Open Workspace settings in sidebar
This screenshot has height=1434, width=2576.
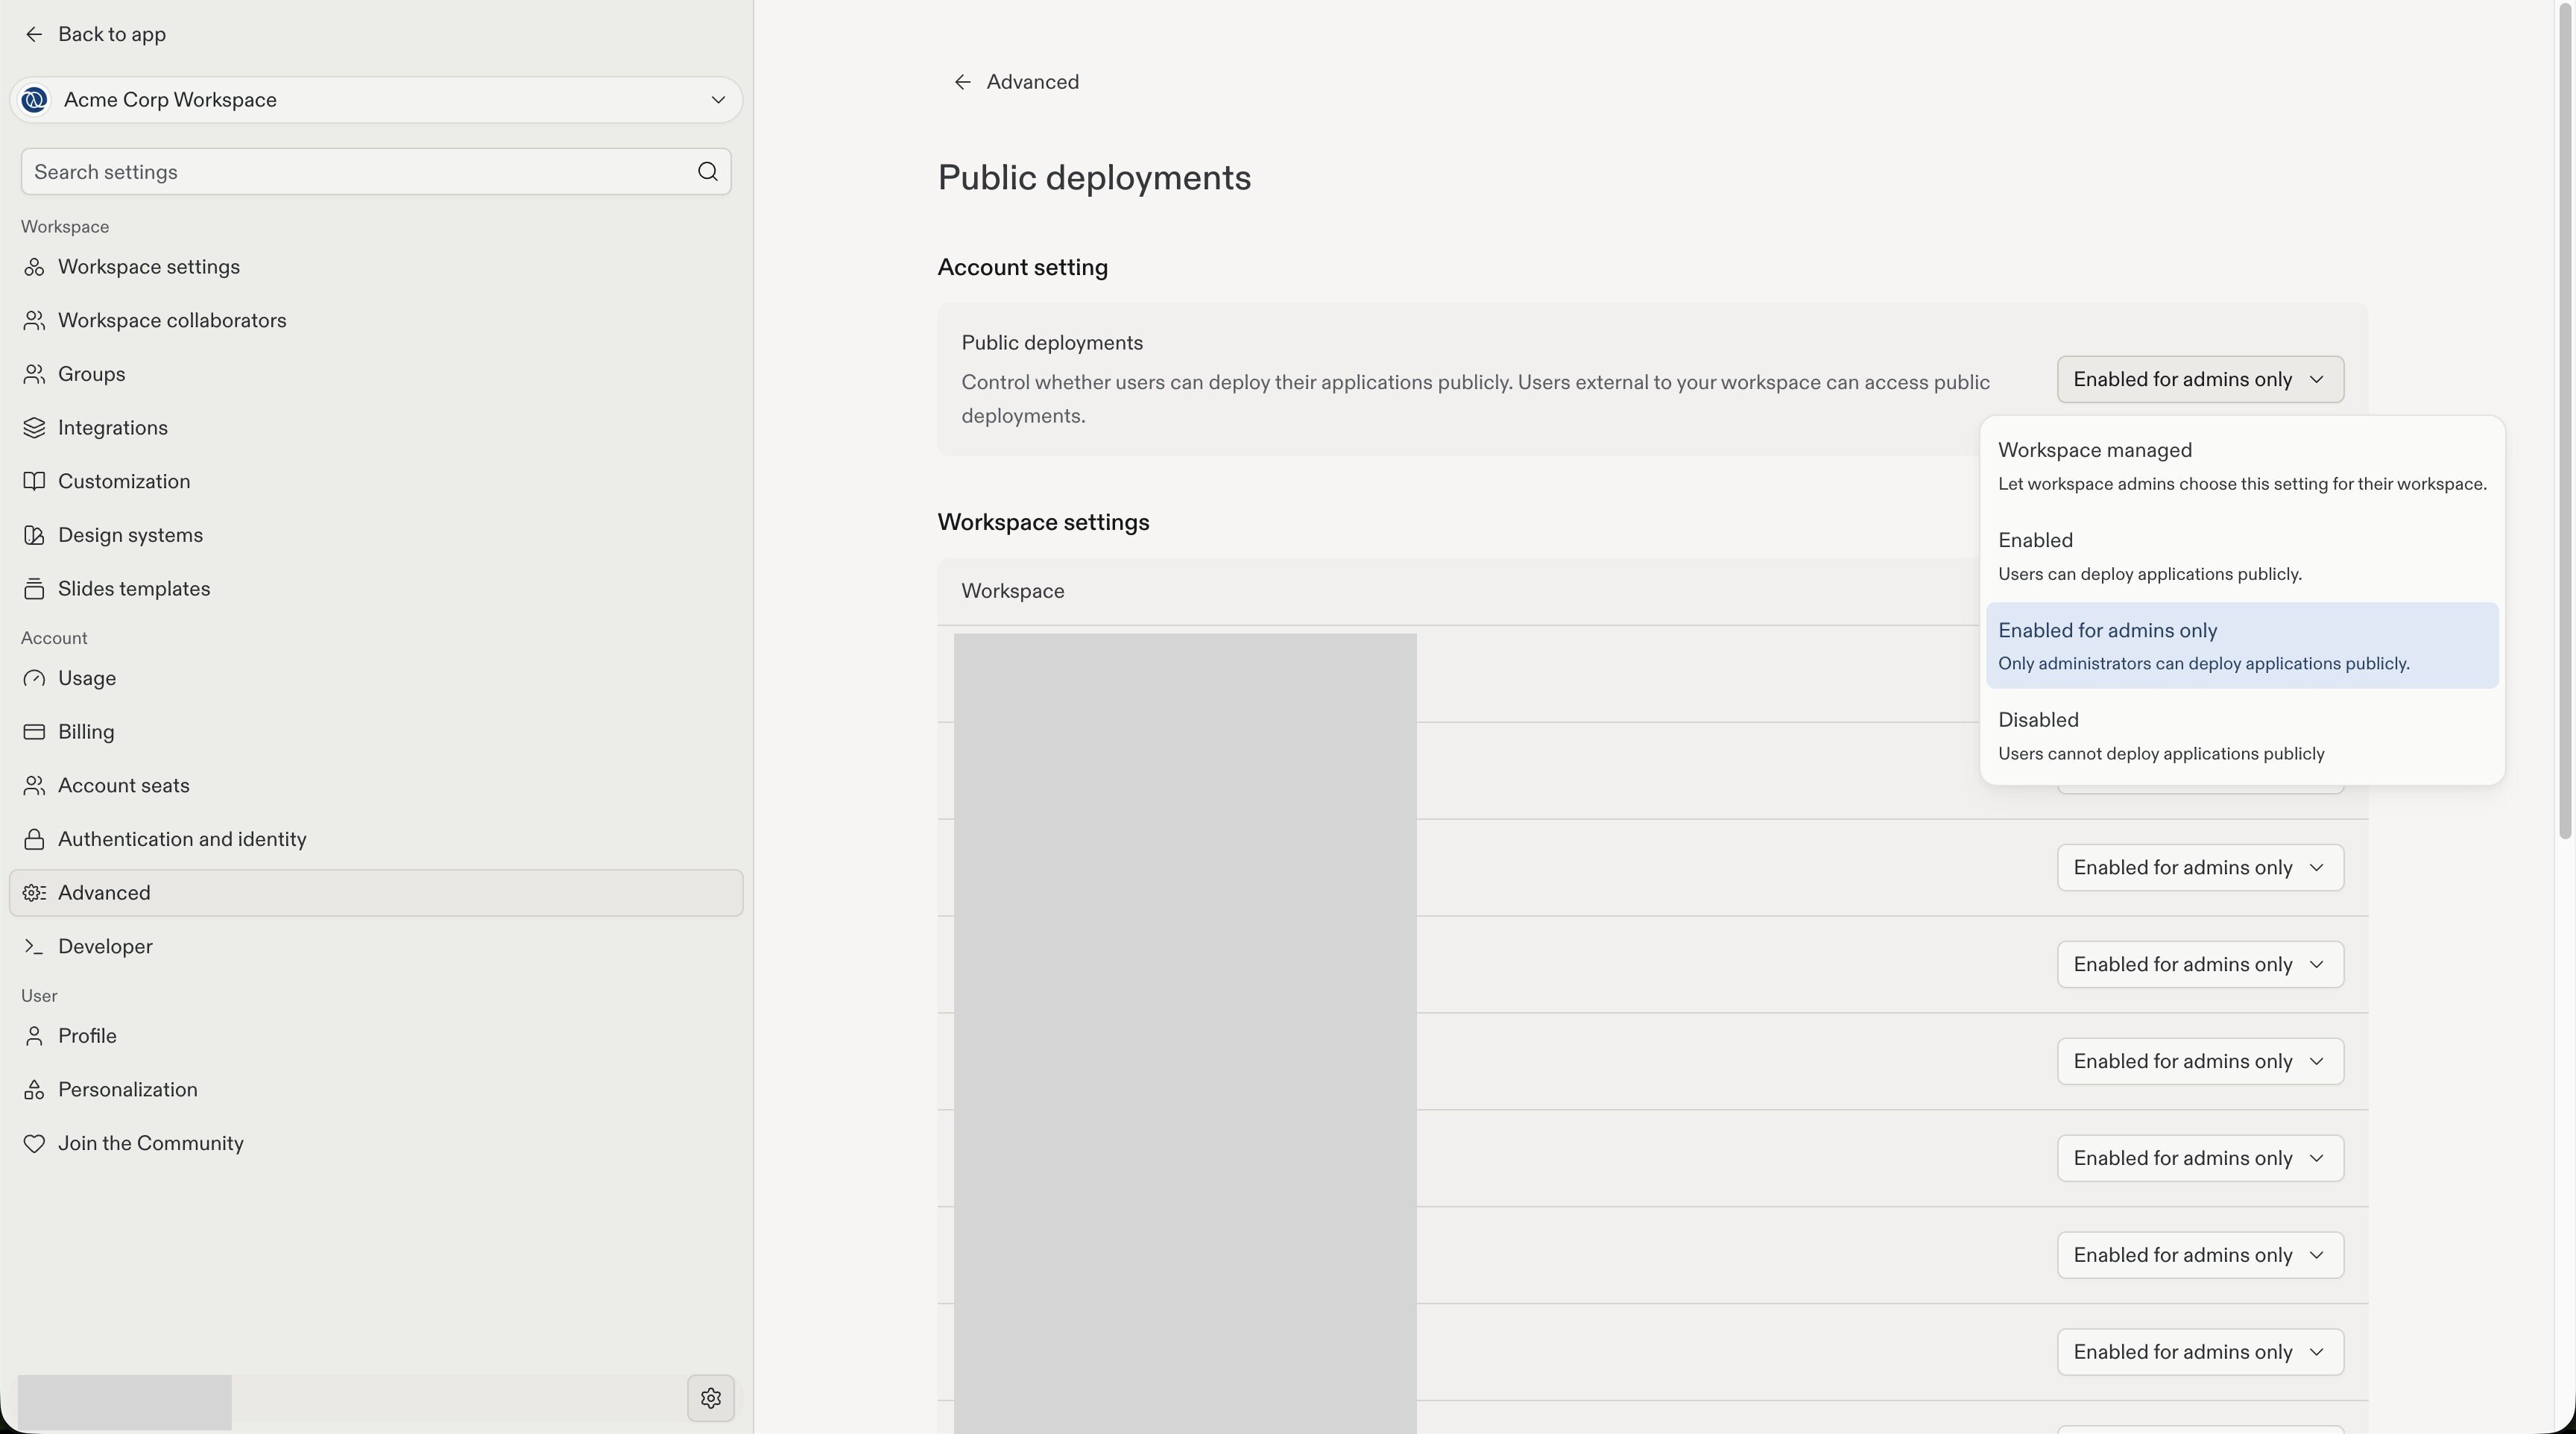(x=376, y=267)
